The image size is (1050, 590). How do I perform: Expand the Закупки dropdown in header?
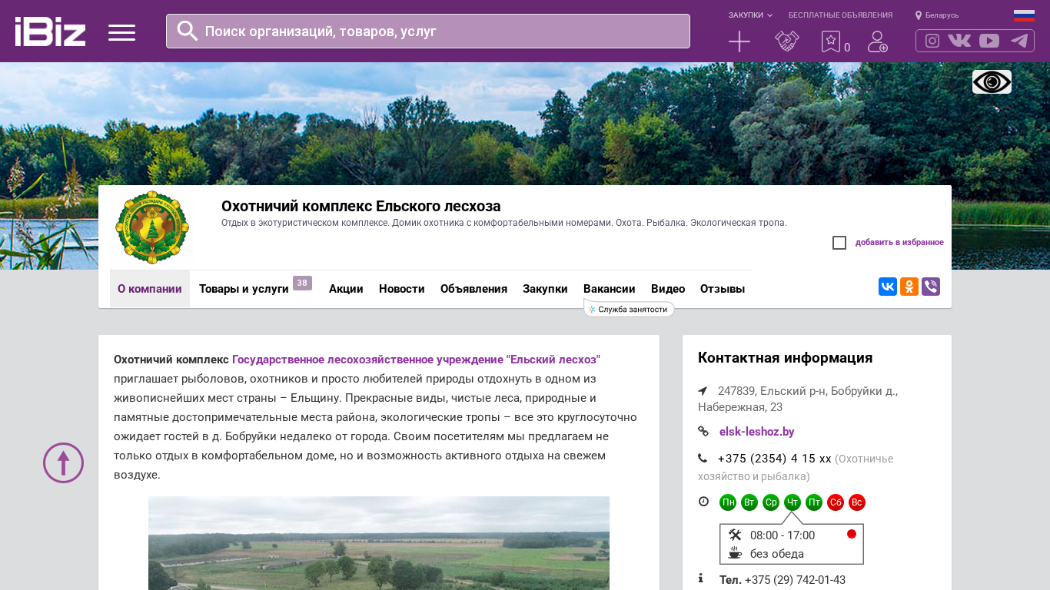(750, 15)
